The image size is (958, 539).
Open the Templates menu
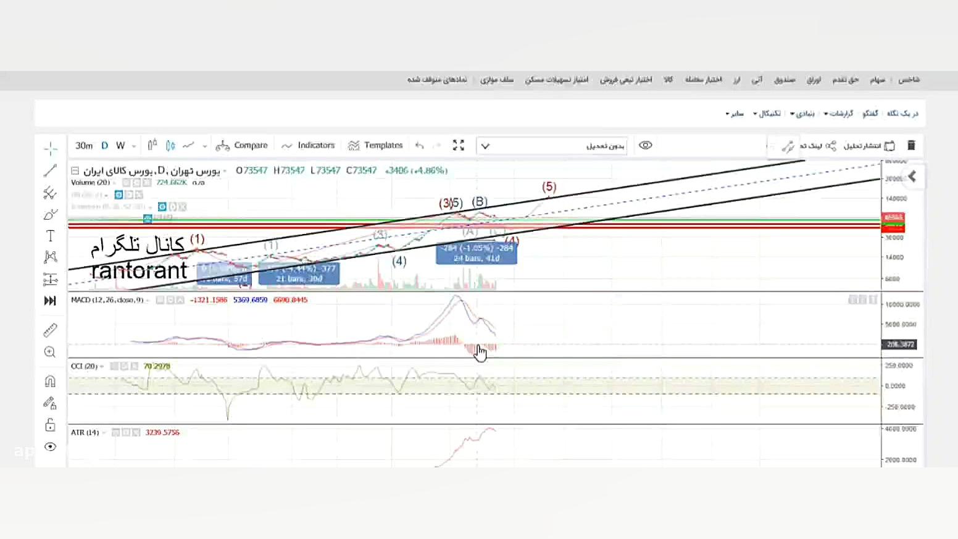[375, 145]
